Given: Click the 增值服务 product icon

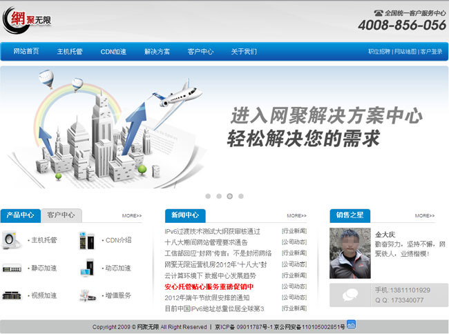Looking at the screenshot, I should coord(87,295).
